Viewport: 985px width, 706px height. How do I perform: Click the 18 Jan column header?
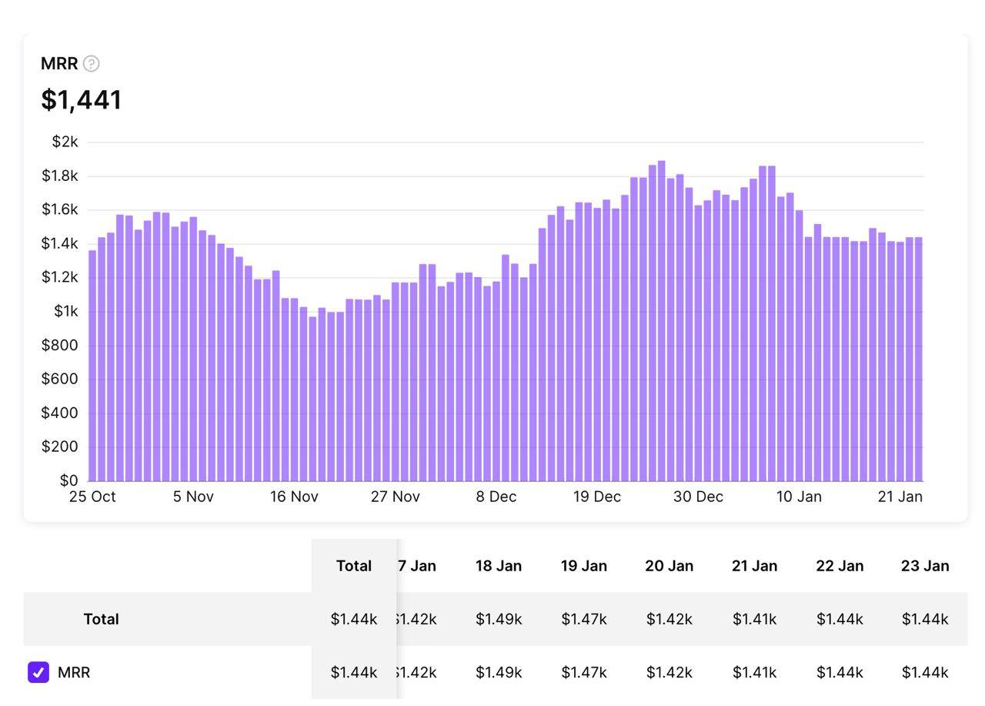coord(498,566)
